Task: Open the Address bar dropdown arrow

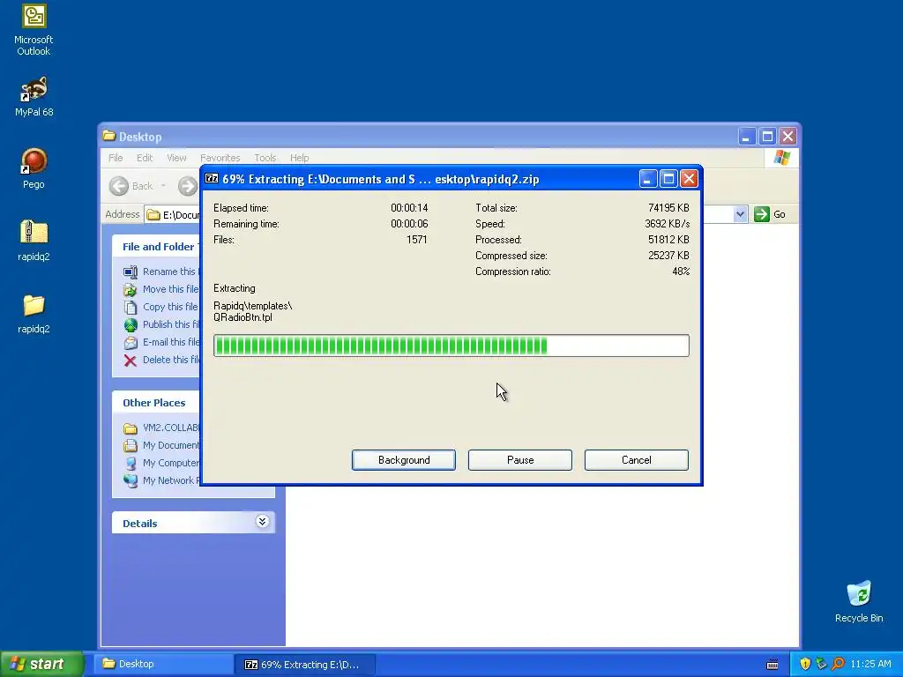Action: click(740, 214)
